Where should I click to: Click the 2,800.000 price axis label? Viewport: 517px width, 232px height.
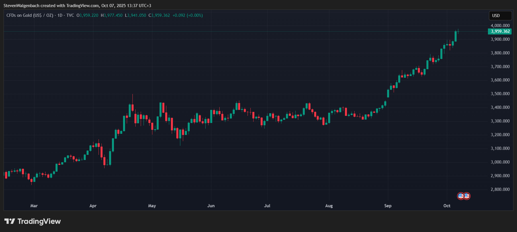(x=500, y=189)
